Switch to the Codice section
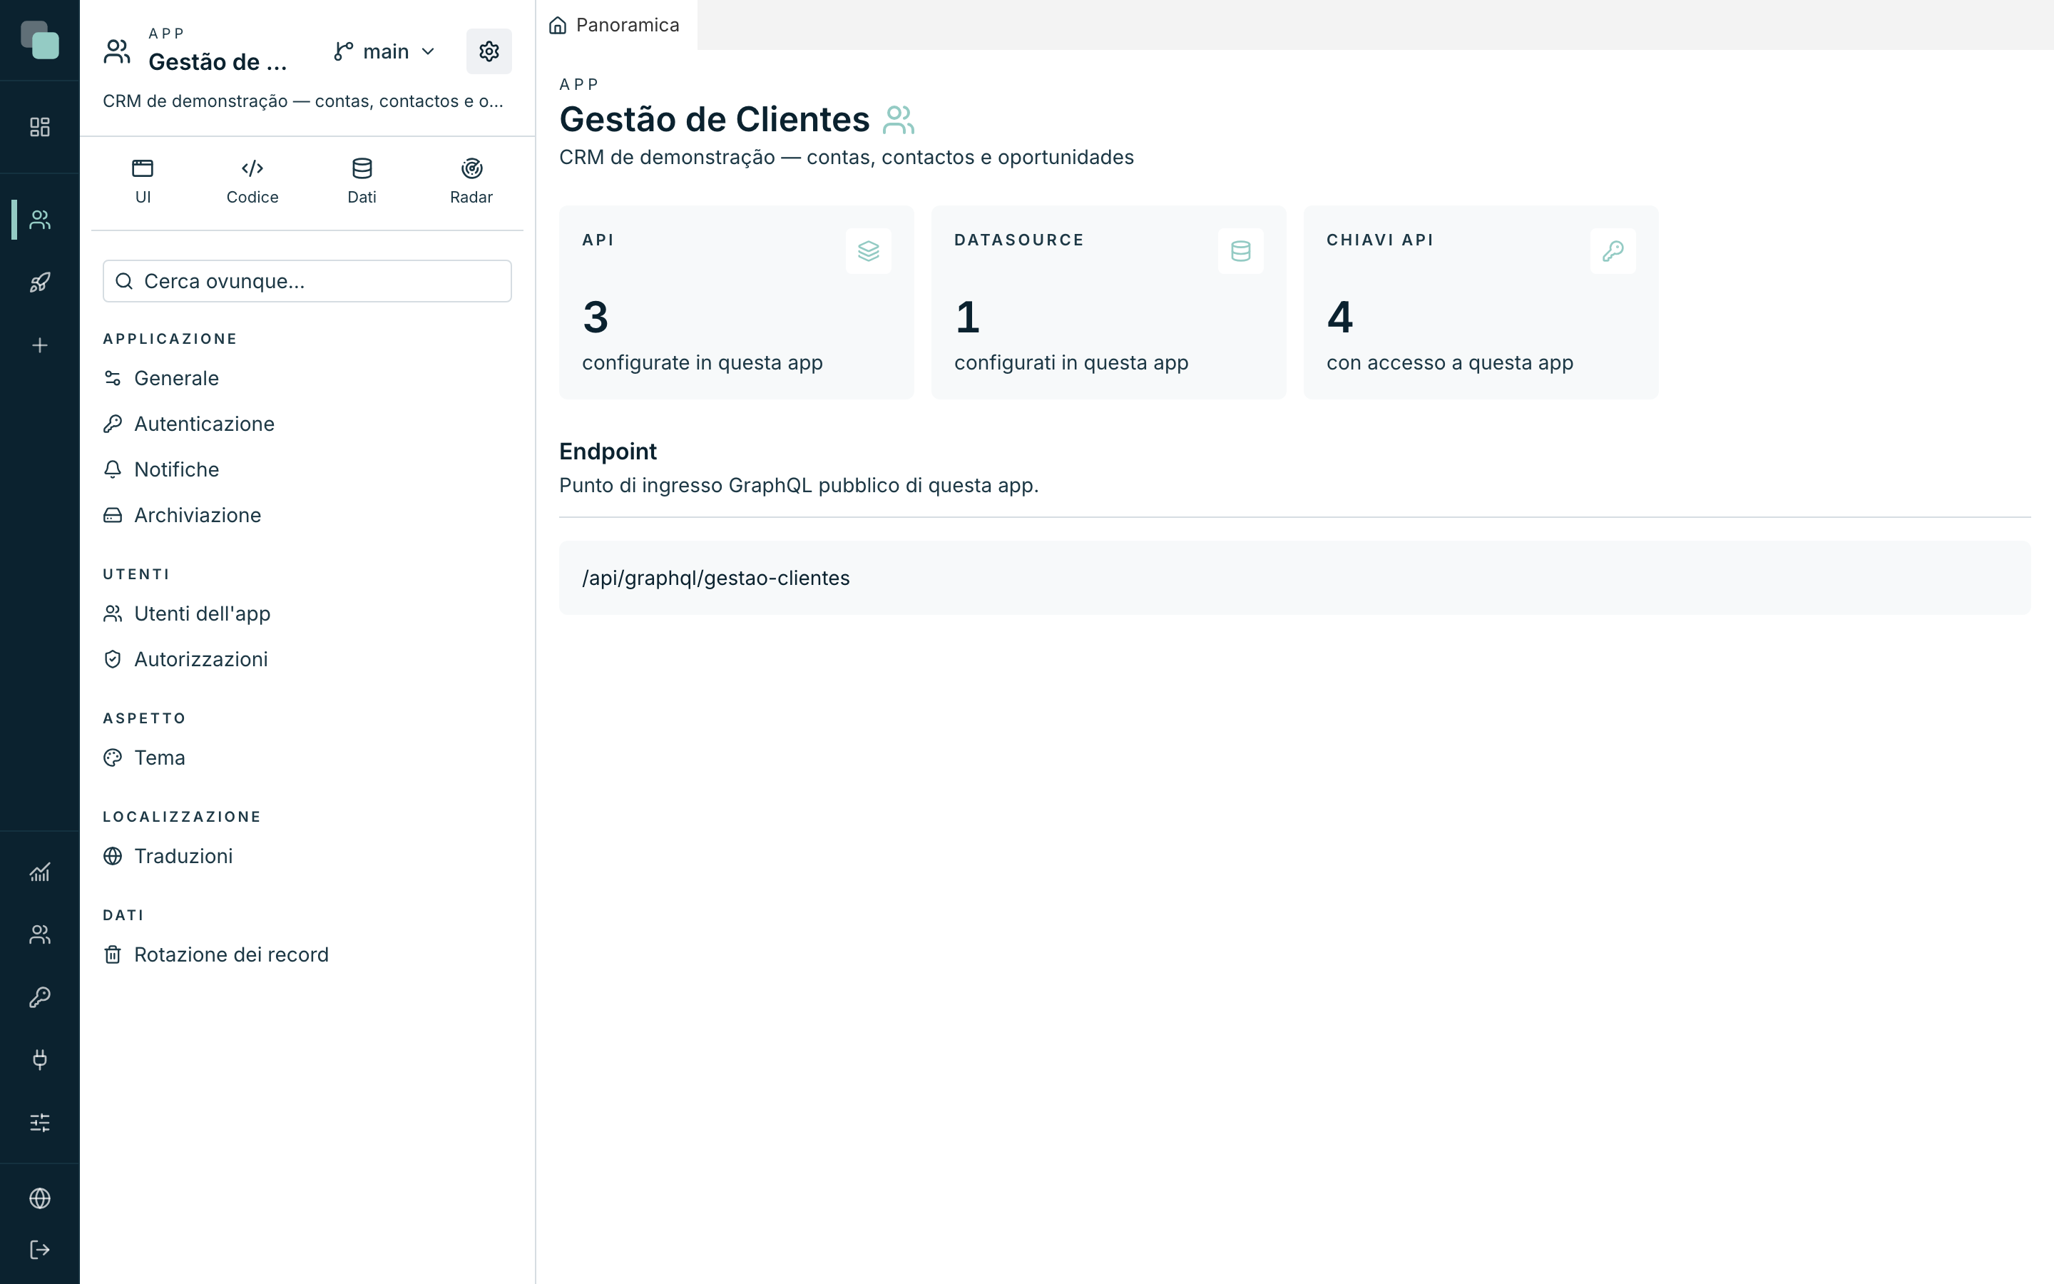The image size is (2054, 1284). 252,182
